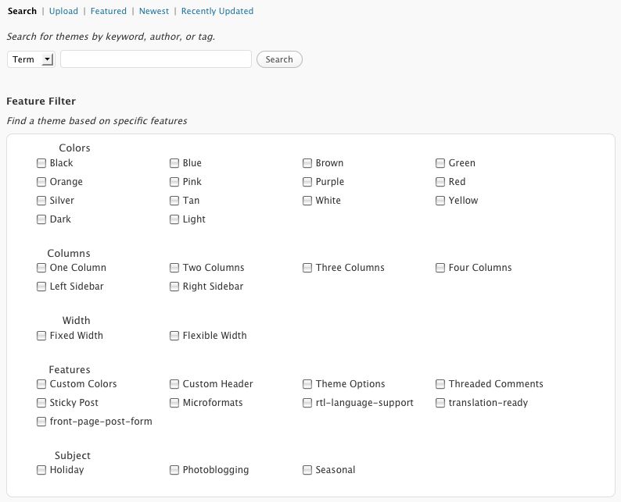Select the Purple color checkbox
The image size is (621, 502).
307,182
